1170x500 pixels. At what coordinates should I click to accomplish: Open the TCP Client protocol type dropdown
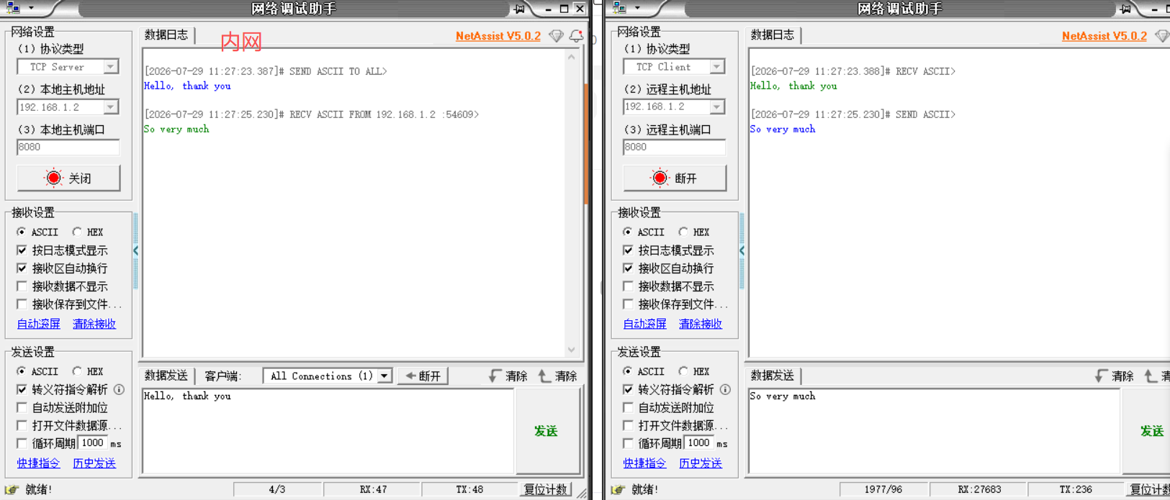716,67
